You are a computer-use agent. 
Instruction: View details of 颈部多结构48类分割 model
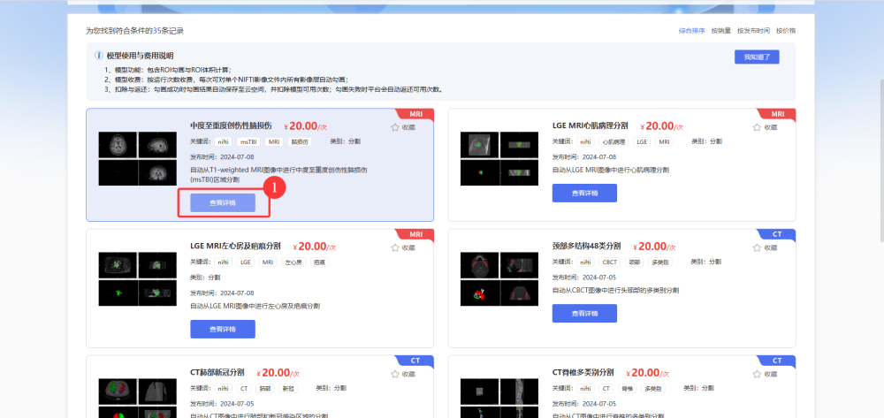pyautogui.click(x=584, y=313)
